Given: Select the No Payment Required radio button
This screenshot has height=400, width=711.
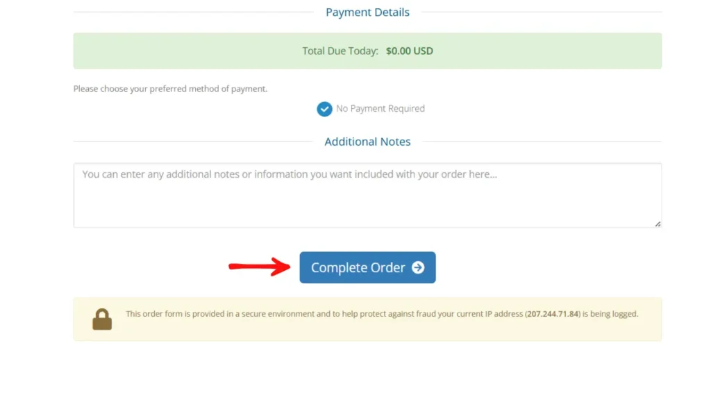Looking at the screenshot, I should [x=324, y=109].
